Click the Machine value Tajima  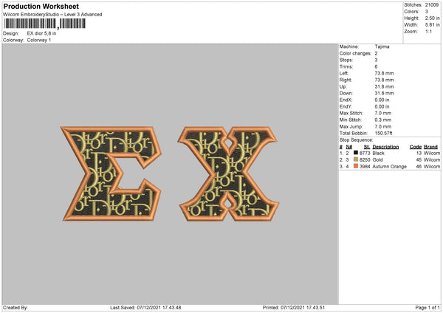point(382,47)
